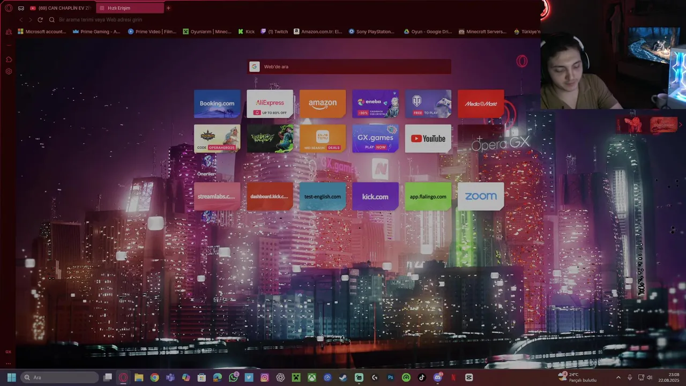Viewport: 686px width, 386px height.
Task: Open the Kick bookmark
Action: click(x=247, y=32)
